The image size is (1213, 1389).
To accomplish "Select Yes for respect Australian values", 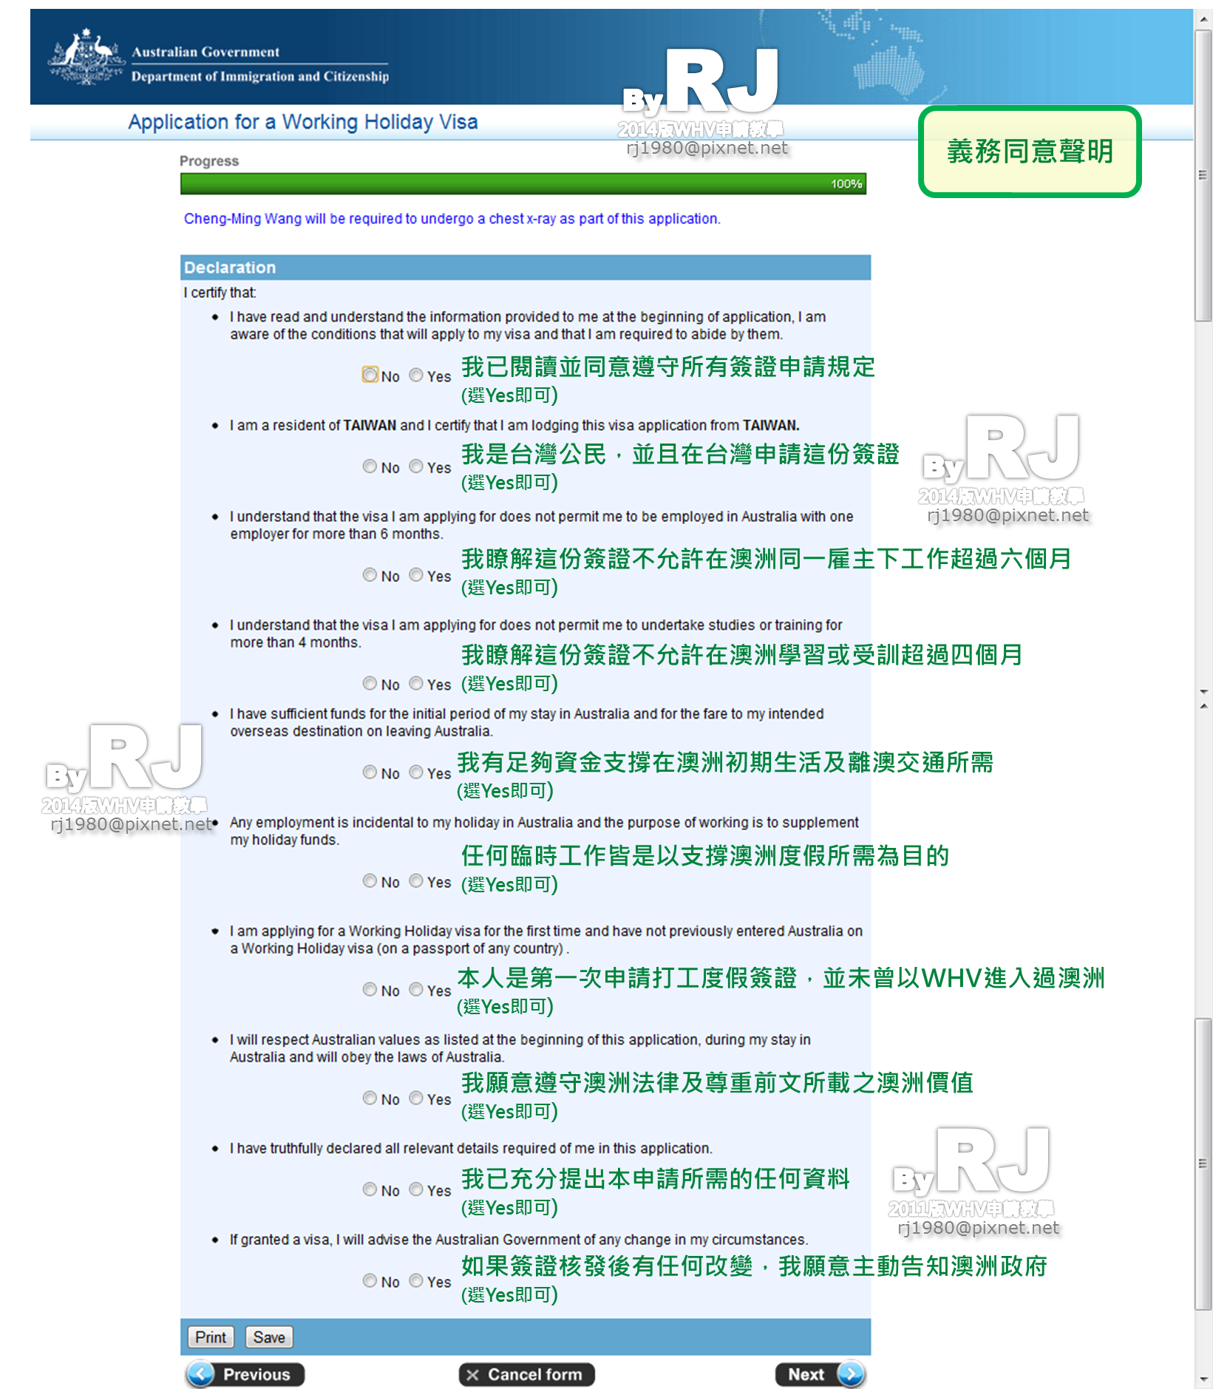I will [x=416, y=1098].
